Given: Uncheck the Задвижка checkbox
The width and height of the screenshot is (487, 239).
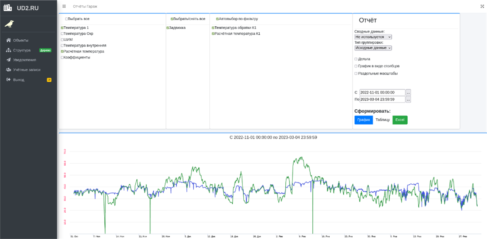Looking at the screenshot, I should (x=168, y=28).
